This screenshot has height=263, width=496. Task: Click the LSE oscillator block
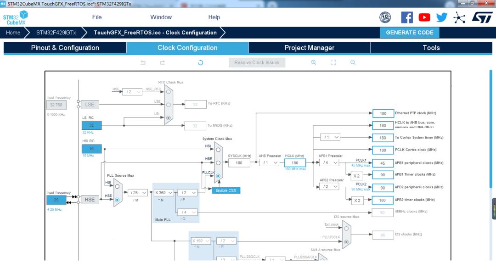[x=90, y=105]
